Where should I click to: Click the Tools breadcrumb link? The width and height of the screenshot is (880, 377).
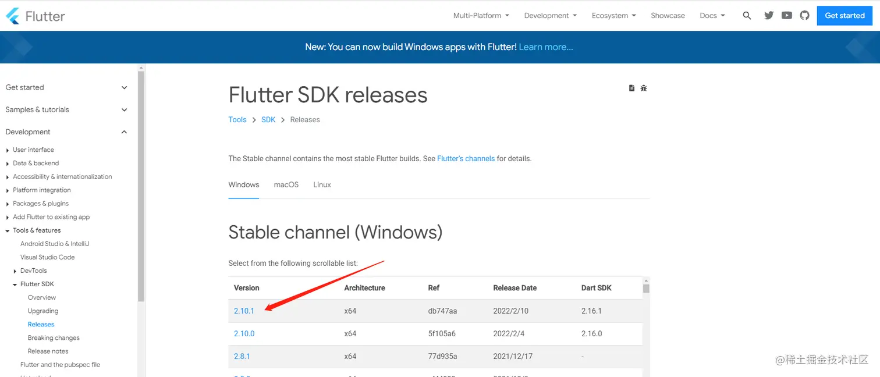237,119
